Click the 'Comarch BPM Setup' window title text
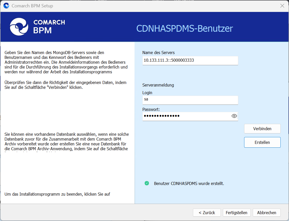The width and height of the screenshot is (289, 221). click(x=32, y=6)
